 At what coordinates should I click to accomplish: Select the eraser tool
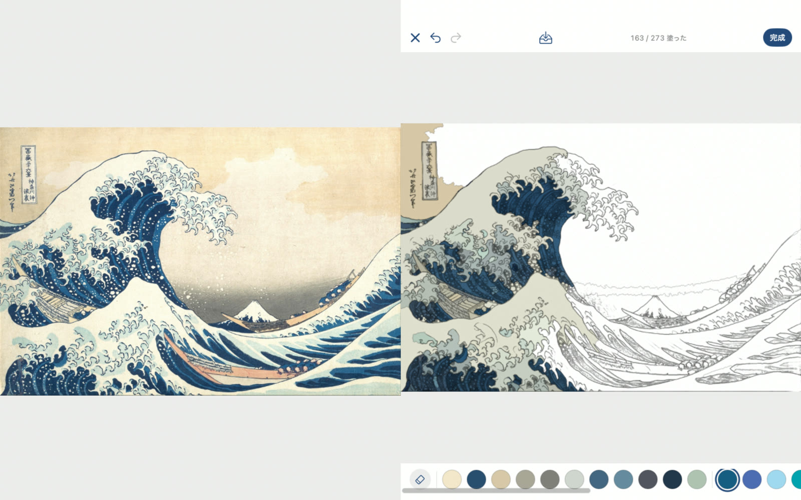point(420,479)
